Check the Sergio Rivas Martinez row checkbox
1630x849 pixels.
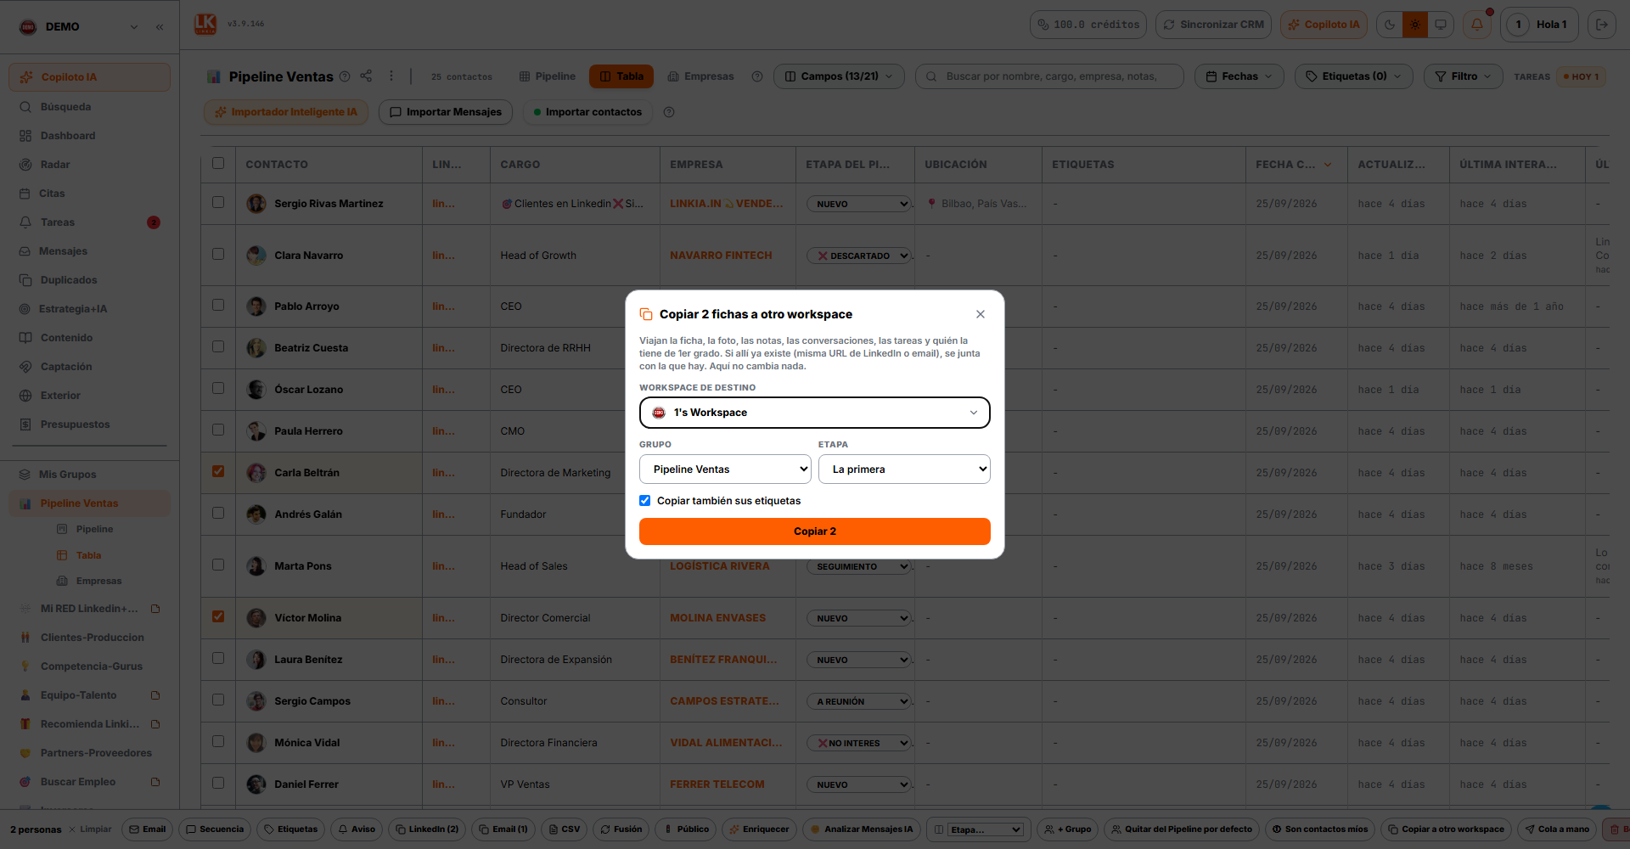218,202
